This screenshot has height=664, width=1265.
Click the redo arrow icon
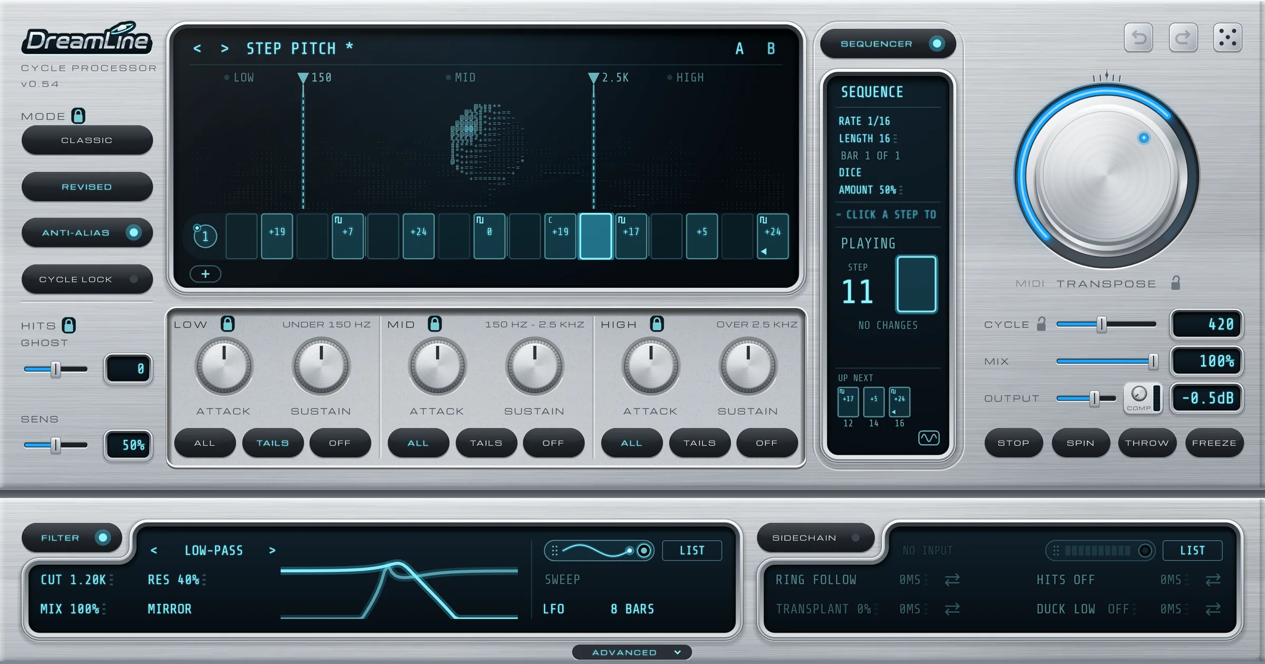tap(1183, 37)
